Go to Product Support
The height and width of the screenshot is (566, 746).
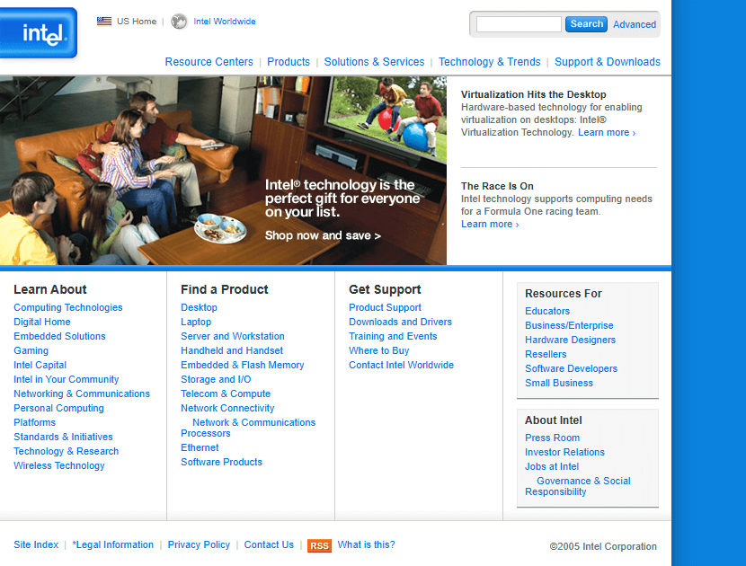[x=385, y=308]
